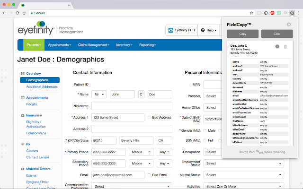This screenshot has width=303, height=189.
Task: Select Demographics in the sidebar
Action: click(x=40, y=80)
